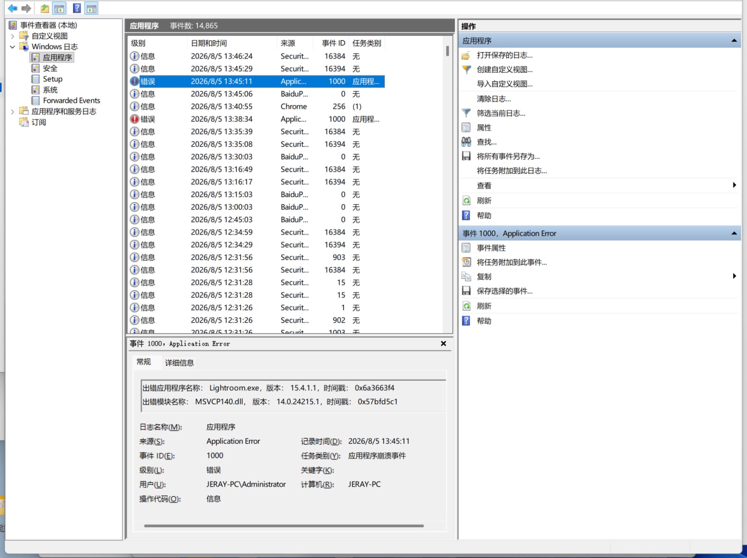Select the Securit event at 12:34:59
Image resolution: width=747 pixels, height=558 pixels.
coord(256,232)
